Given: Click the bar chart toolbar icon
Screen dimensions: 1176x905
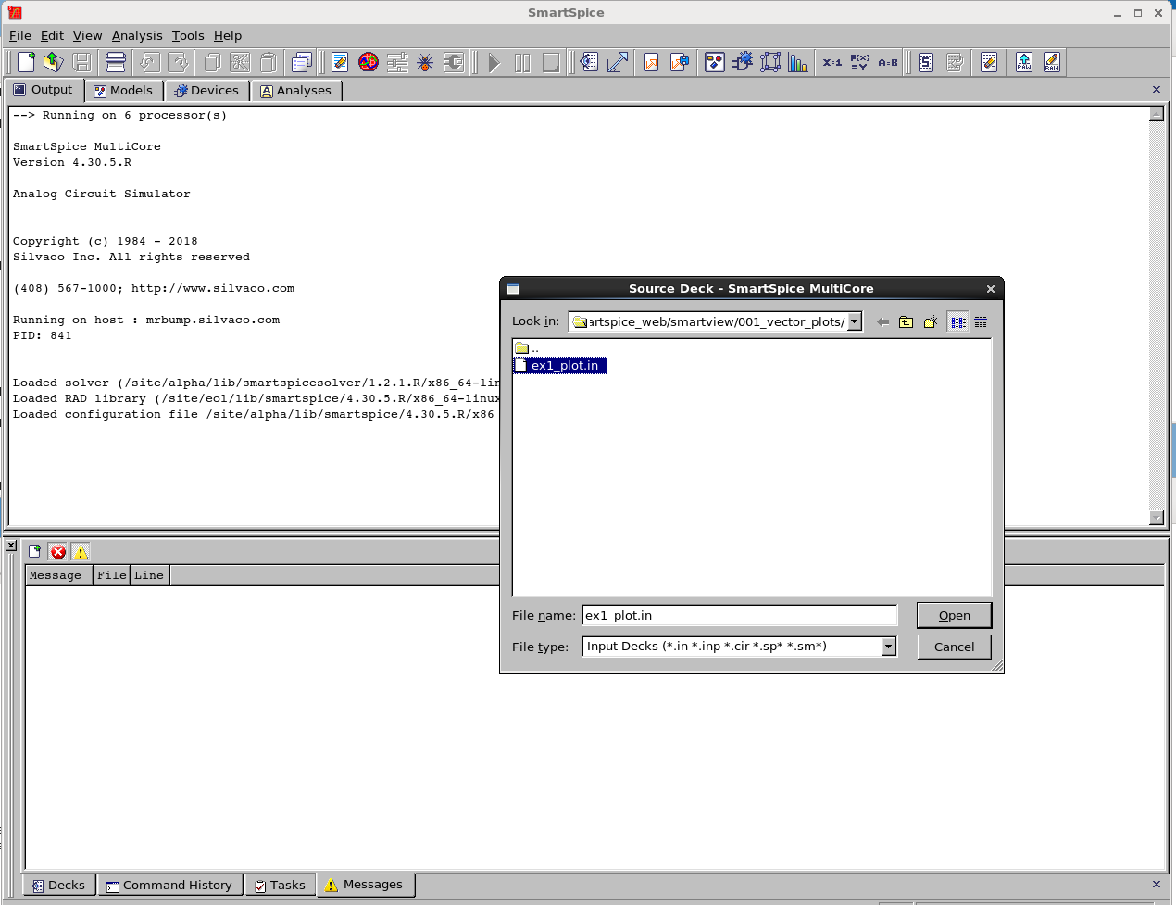Looking at the screenshot, I should pyautogui.click(x=798, y=62).
